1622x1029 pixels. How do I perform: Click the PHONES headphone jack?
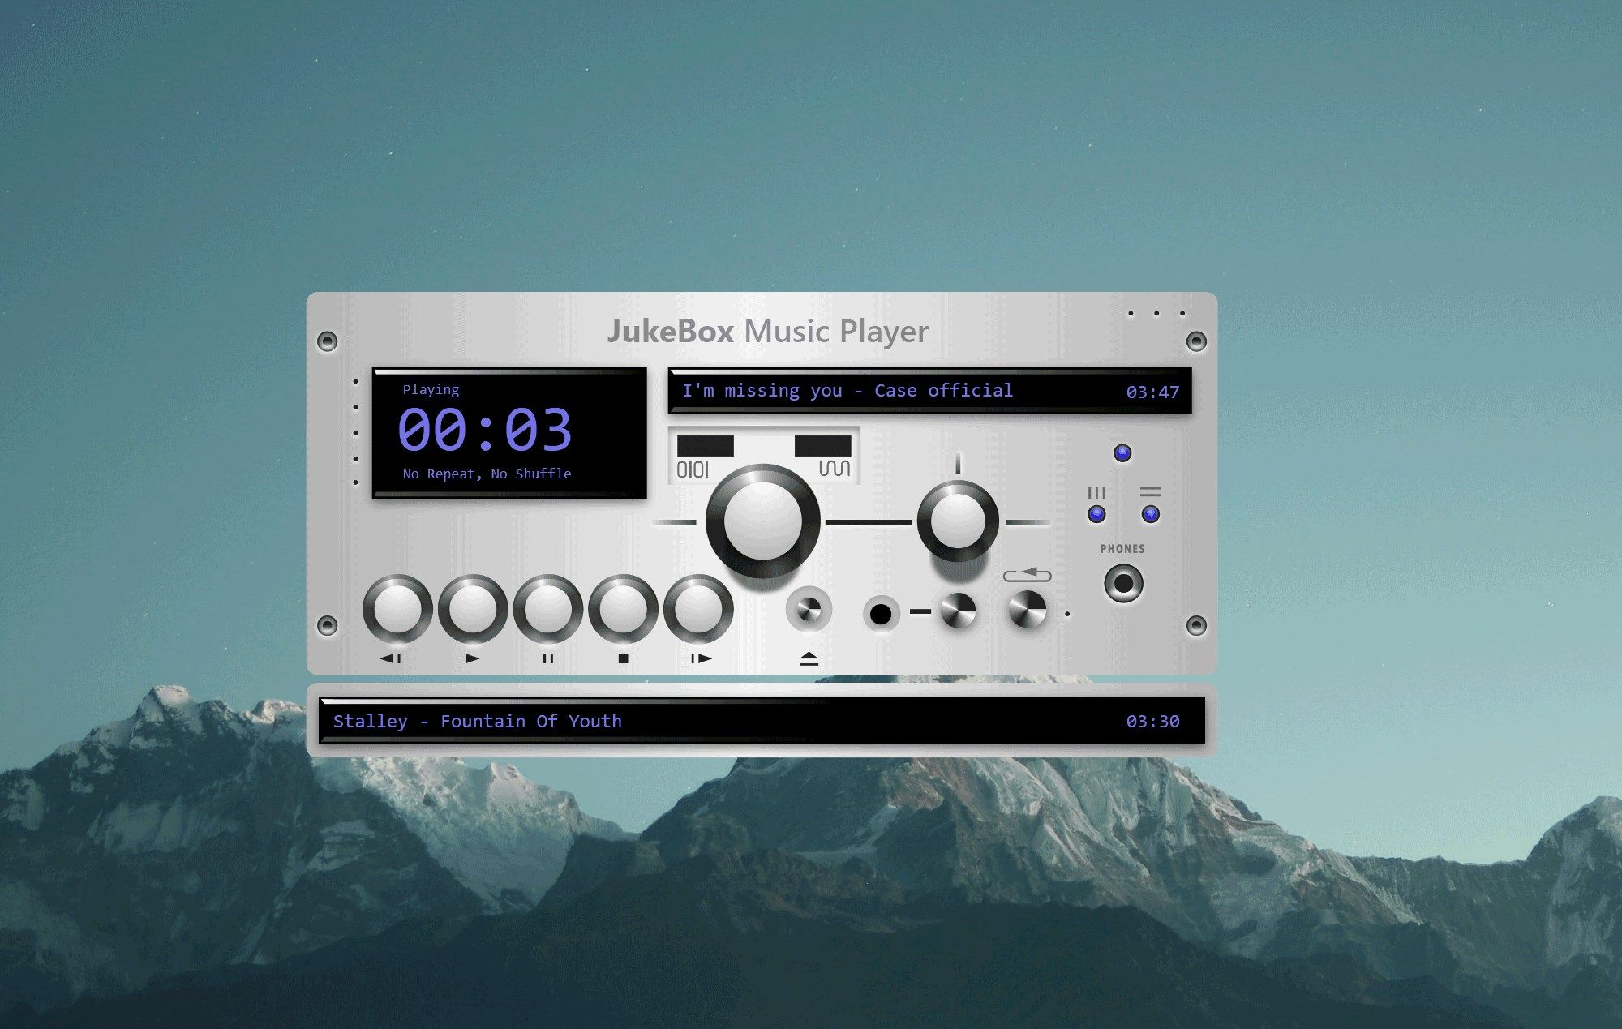point(1123,583)
